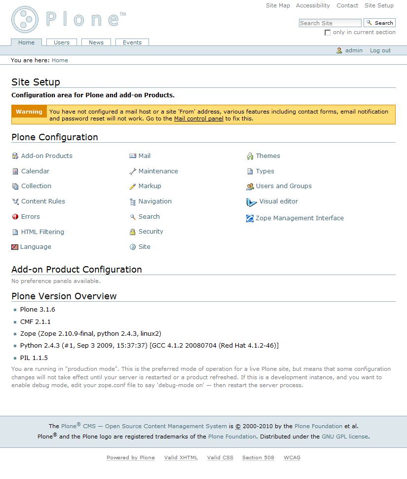407x479 pixels.
Task: Open Themes settings link
Action: (267, 156)
